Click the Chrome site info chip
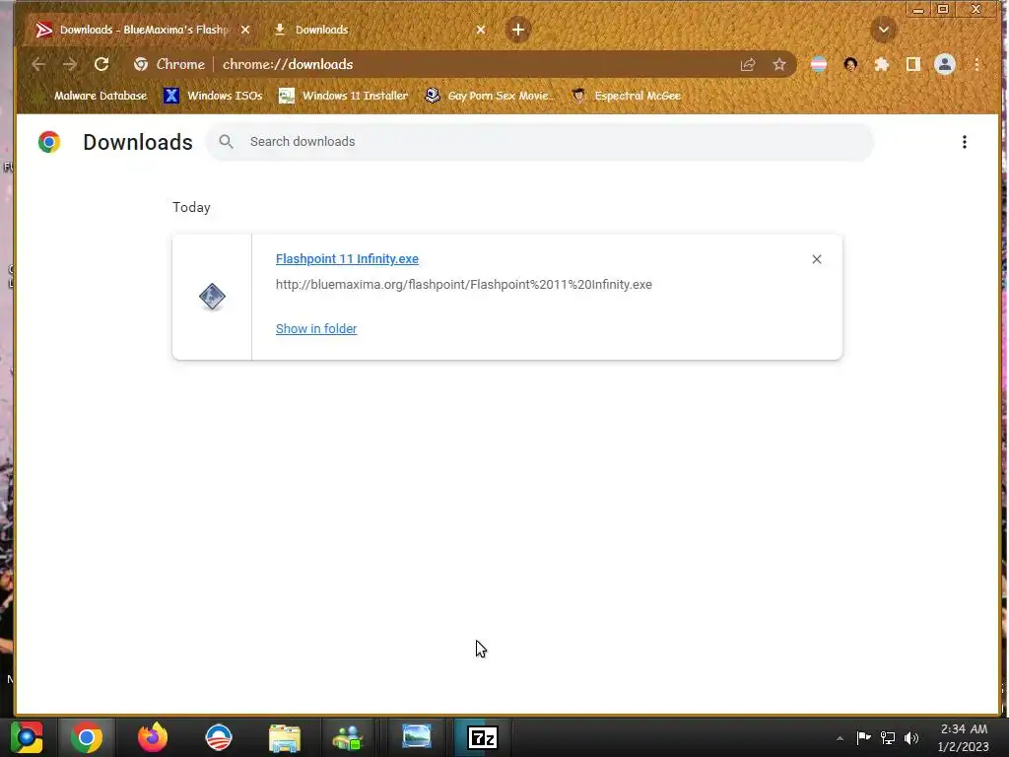The width and height of the screenshot is (1009, 757). coord(169,64)
